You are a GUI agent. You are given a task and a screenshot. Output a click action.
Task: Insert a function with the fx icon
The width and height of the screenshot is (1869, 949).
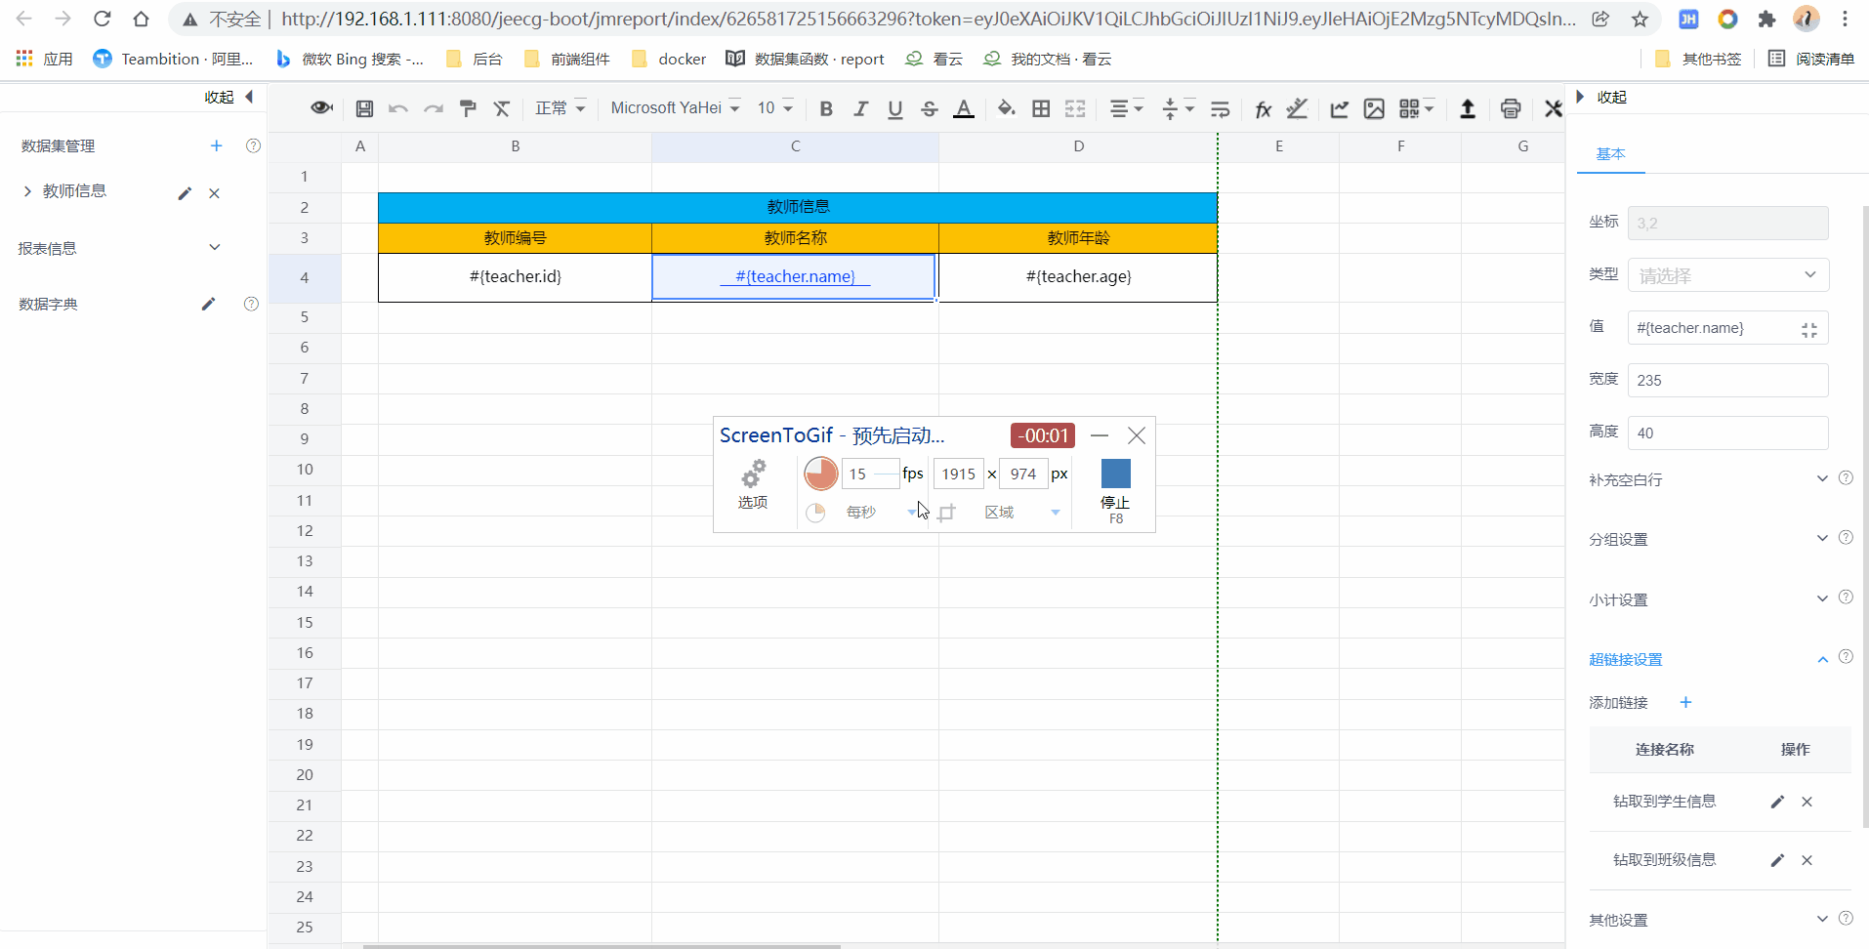click(1263, 108)
